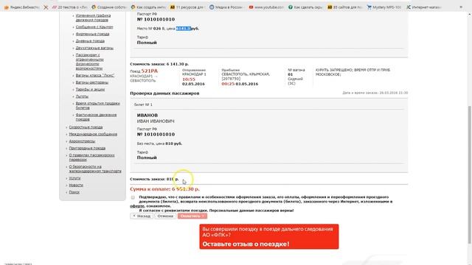Click the red 'Оплатить' button
Screen dimensions: 472x265
pyautogui.click(x=192, y=216)
